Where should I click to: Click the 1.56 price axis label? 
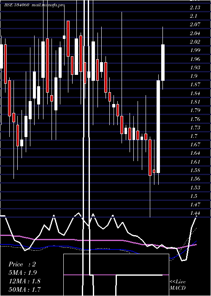(195, 179)
